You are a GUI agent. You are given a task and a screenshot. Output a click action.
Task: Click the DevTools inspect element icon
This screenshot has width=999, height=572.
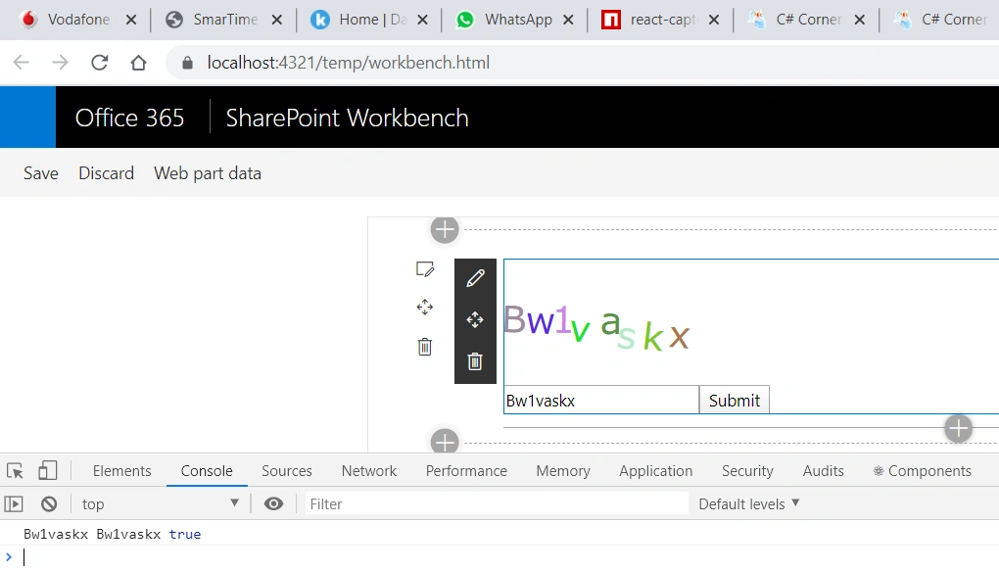15,471
